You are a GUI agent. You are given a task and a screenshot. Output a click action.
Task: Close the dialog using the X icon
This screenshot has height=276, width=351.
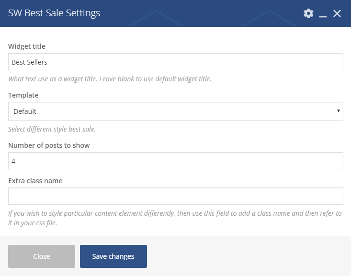[337, 13]
